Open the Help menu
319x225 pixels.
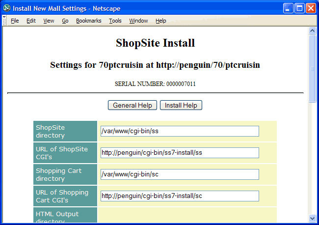click(161, 21)
